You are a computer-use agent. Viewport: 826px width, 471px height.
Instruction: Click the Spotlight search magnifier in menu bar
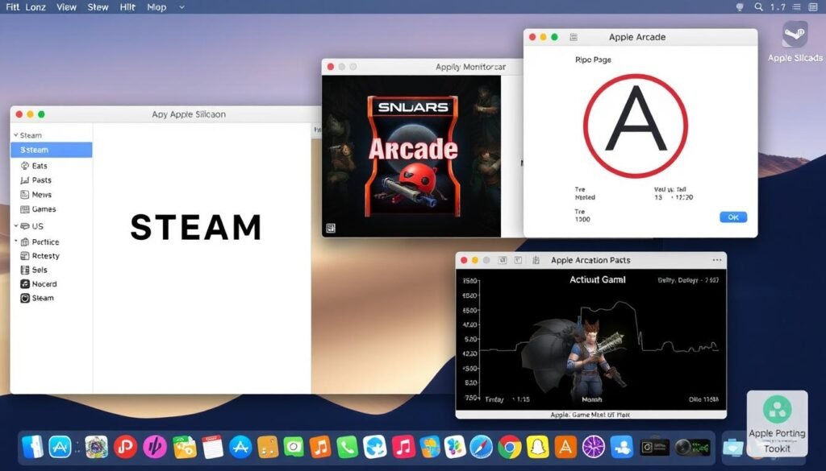point(758,6)
